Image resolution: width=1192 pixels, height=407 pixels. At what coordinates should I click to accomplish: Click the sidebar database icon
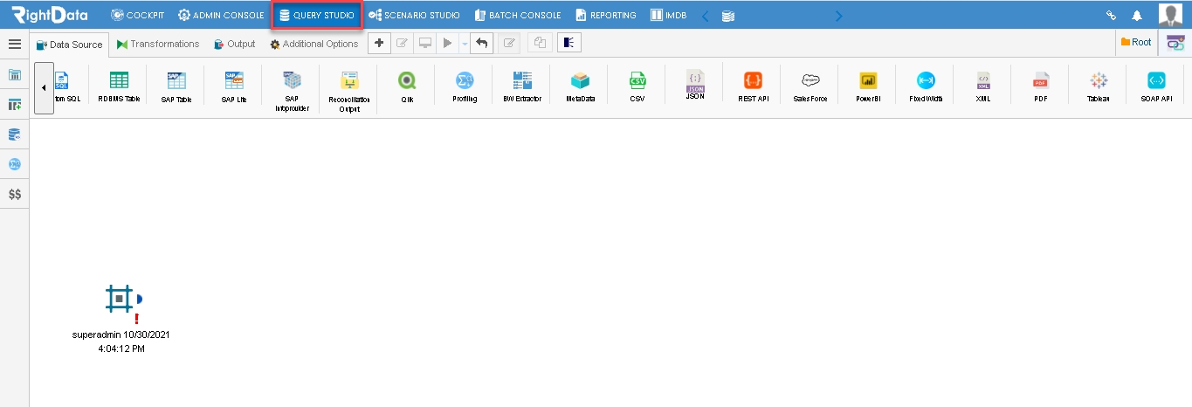click(x=15, y=135)
